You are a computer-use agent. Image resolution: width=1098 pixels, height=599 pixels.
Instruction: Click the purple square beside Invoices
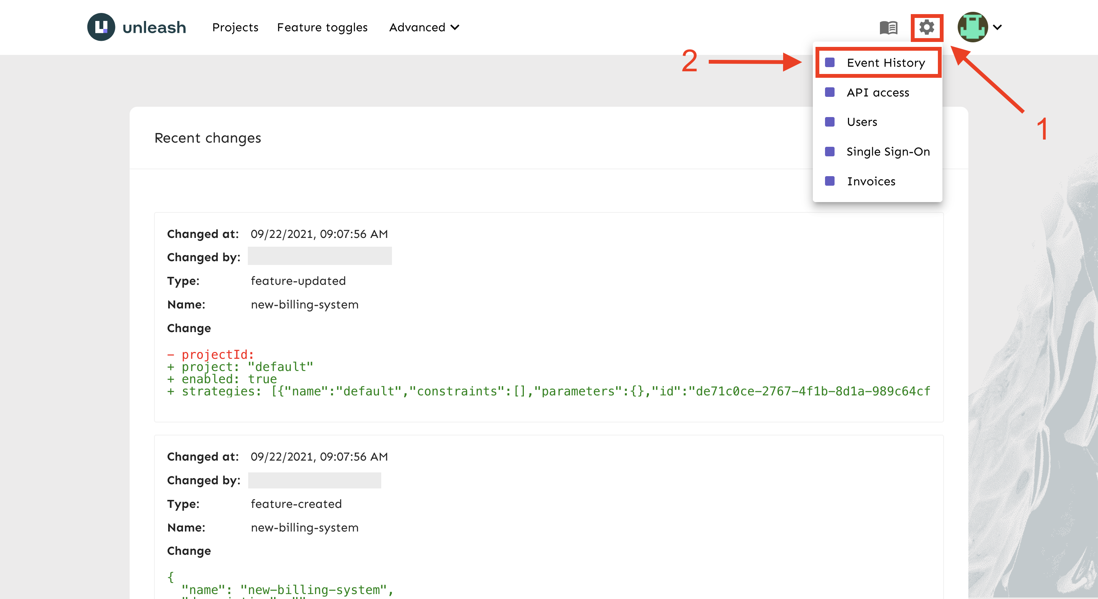point(830,181)
